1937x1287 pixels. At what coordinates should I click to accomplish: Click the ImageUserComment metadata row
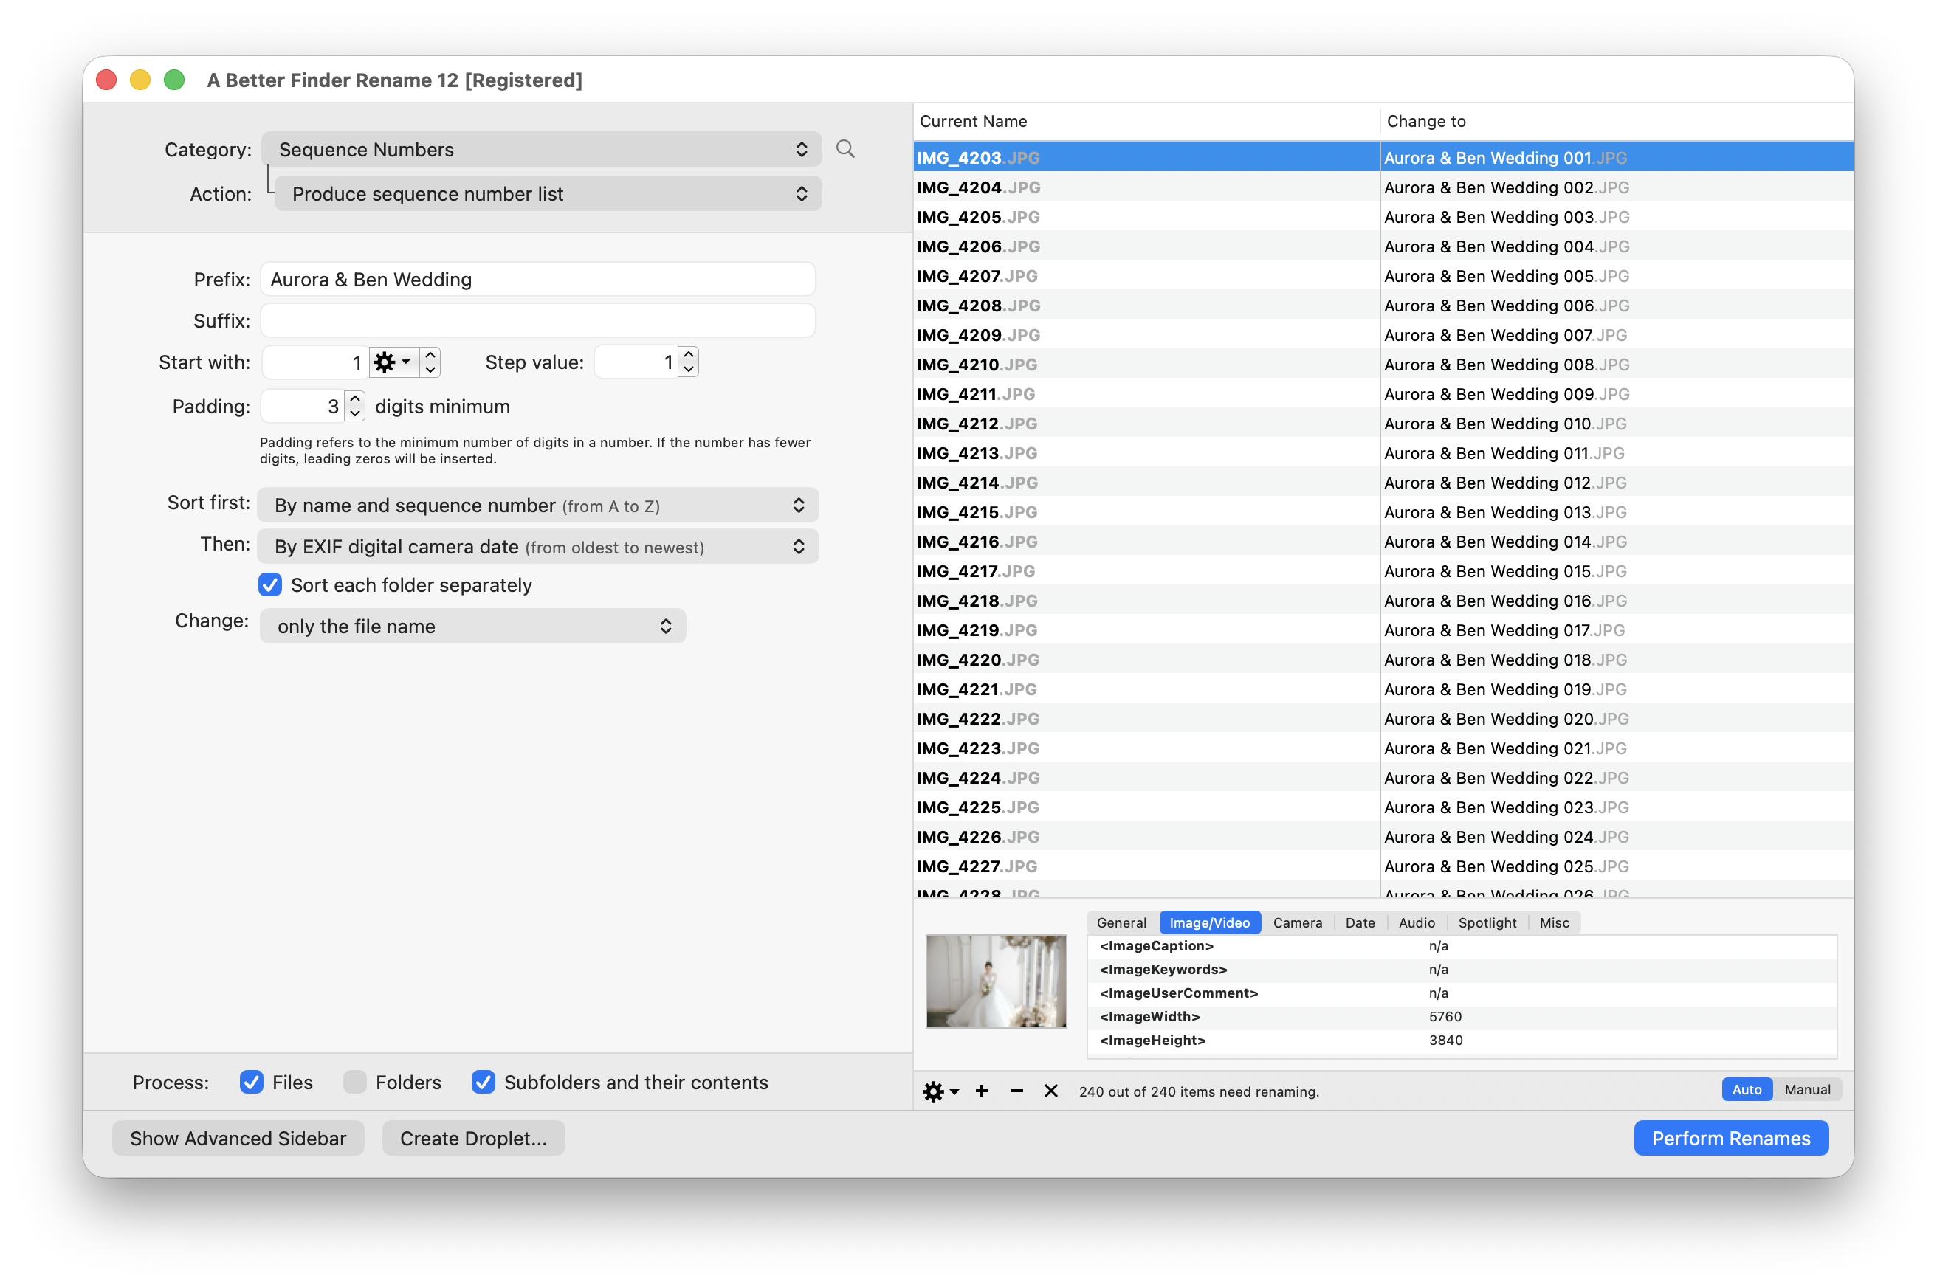[1462, 993]
